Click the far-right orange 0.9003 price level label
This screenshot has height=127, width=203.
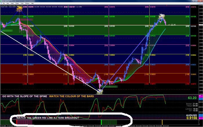[x=193, y=74]
